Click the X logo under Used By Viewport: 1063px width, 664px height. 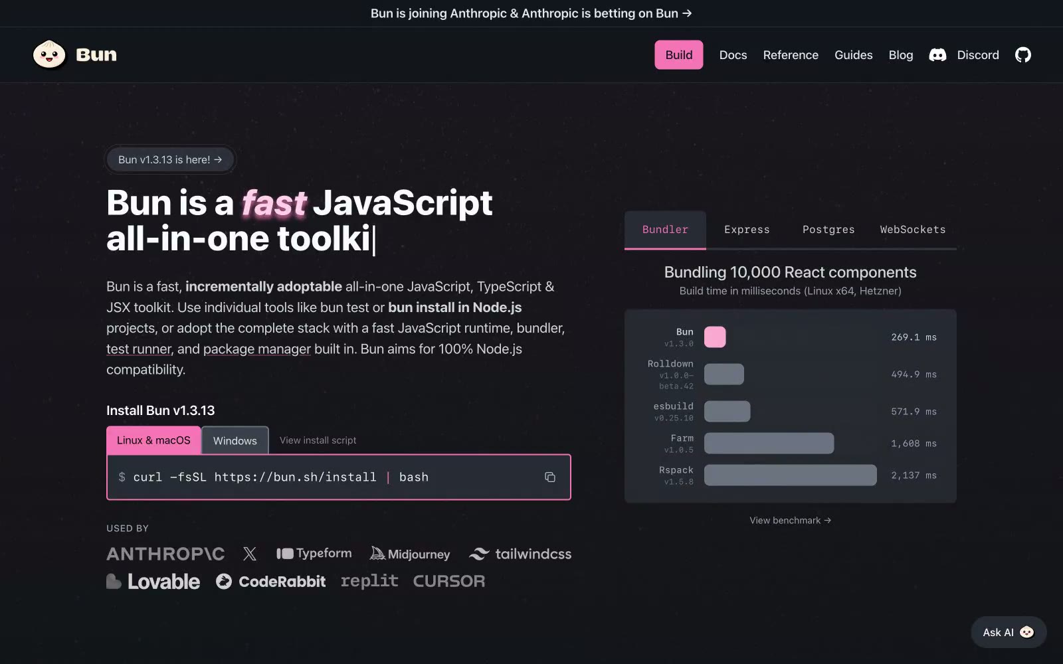pos(250,554)
